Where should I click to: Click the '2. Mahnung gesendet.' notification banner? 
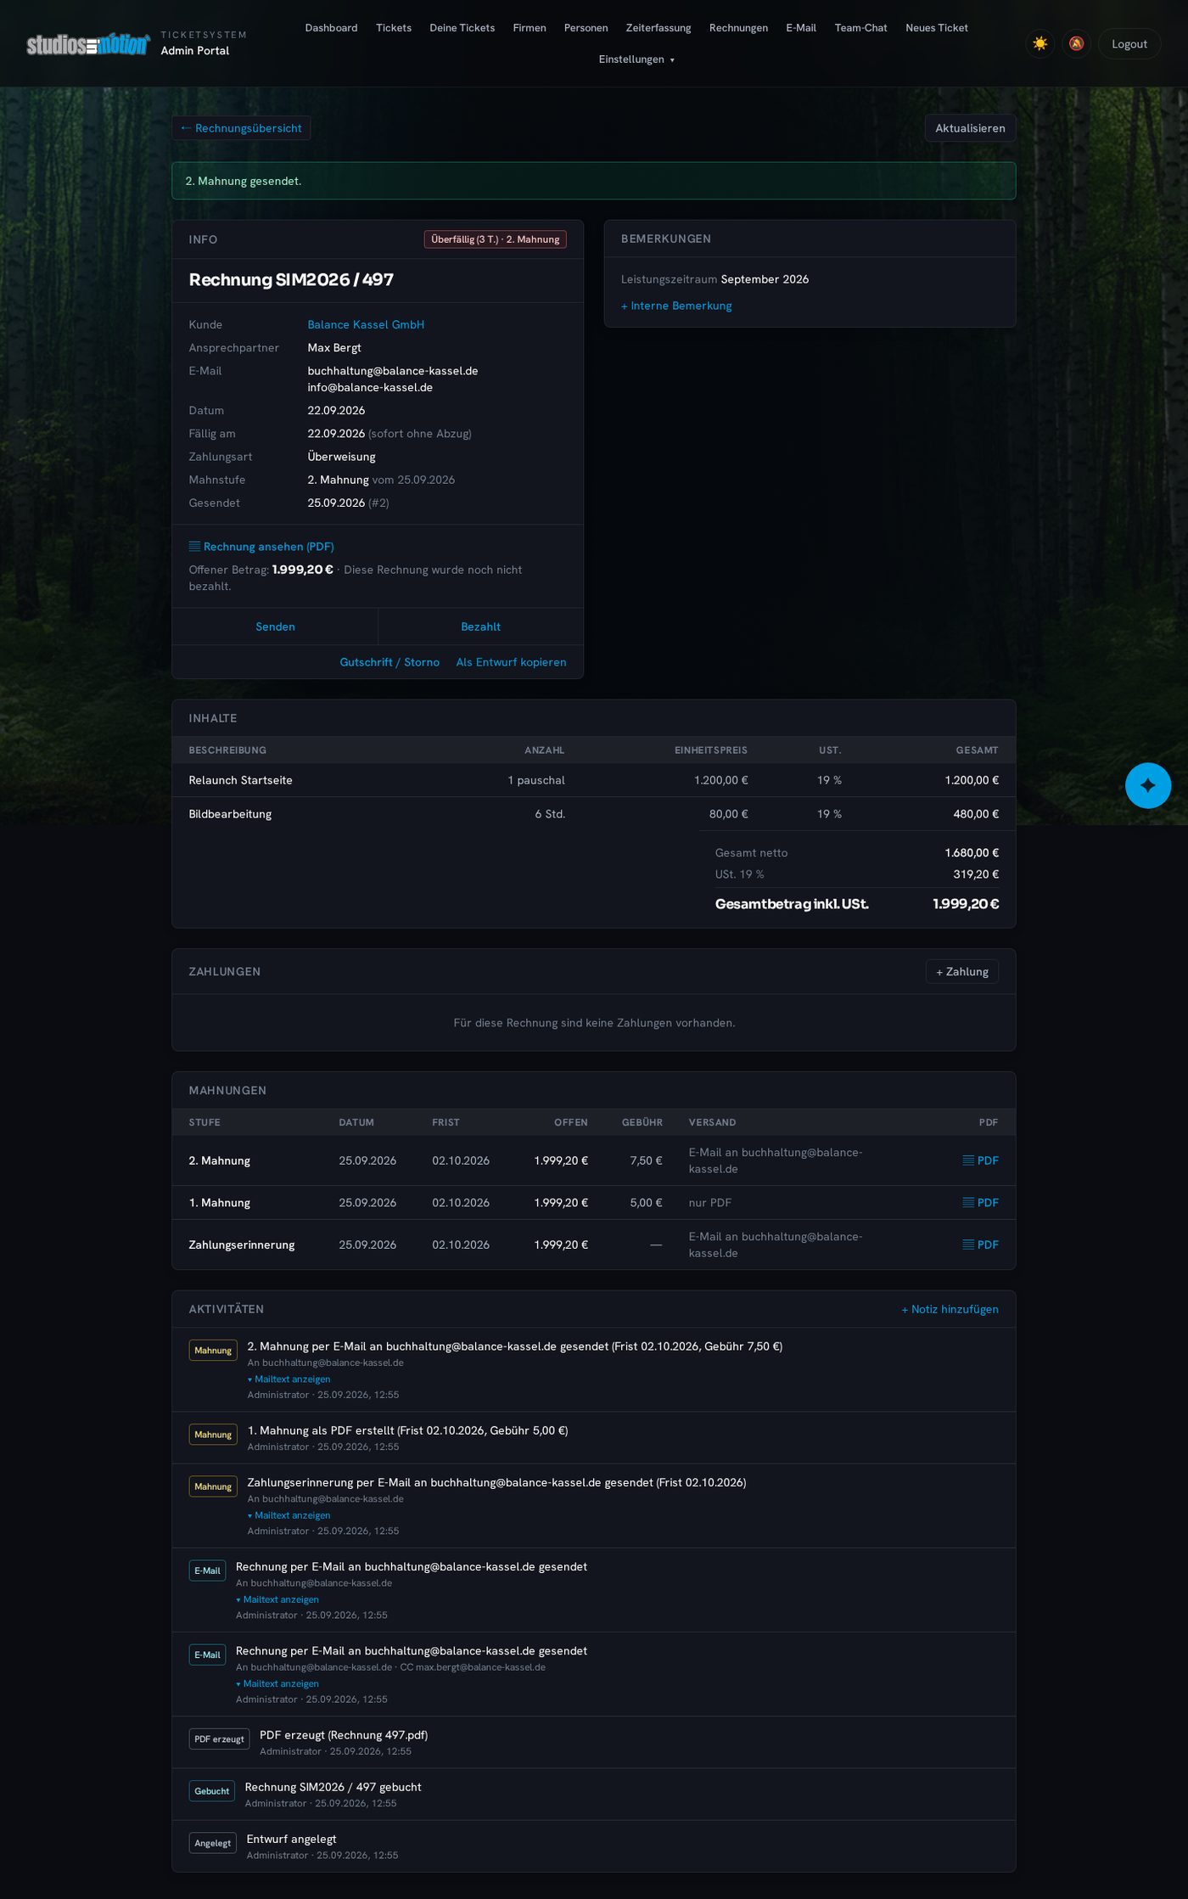[x=593, y=181]
